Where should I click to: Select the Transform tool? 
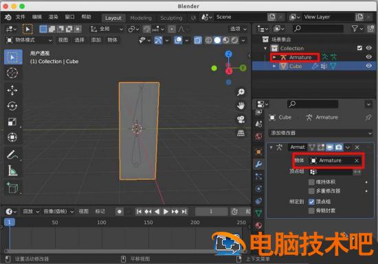[12, 137]
